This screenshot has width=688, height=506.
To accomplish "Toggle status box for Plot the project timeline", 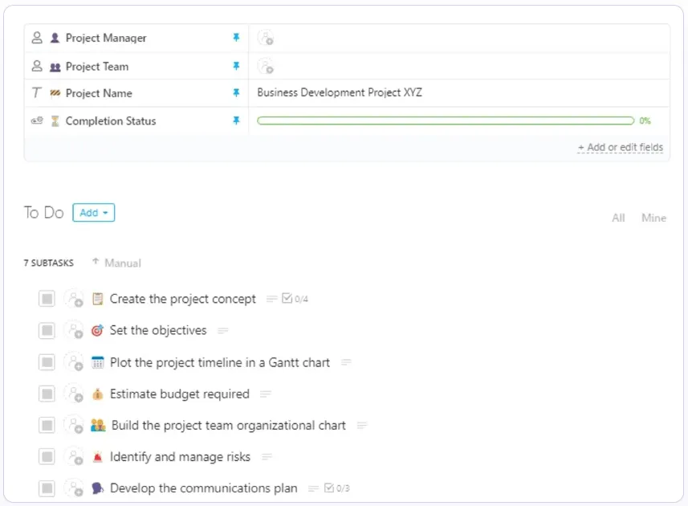I will pos(47,362).
